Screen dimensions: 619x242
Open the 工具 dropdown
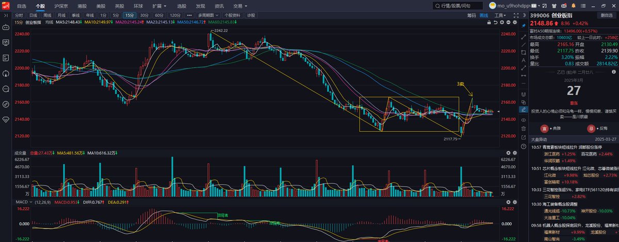tap(499, 16)
